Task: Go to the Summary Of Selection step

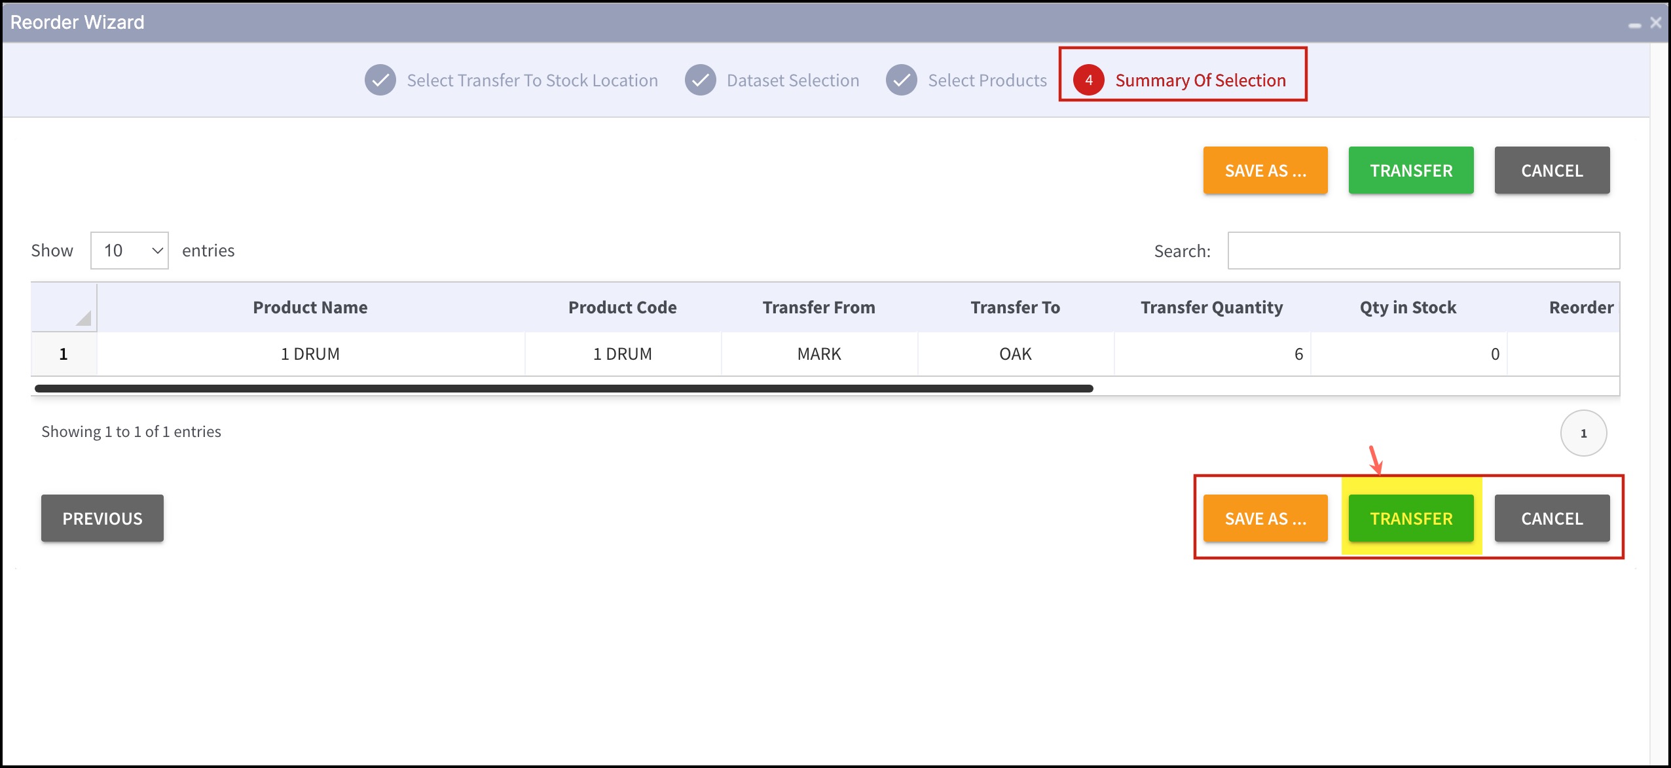Action: [1200, 80]
